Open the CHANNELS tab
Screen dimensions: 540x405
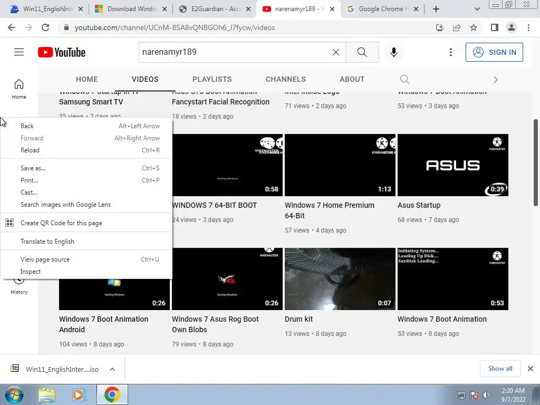coord(285,79)
